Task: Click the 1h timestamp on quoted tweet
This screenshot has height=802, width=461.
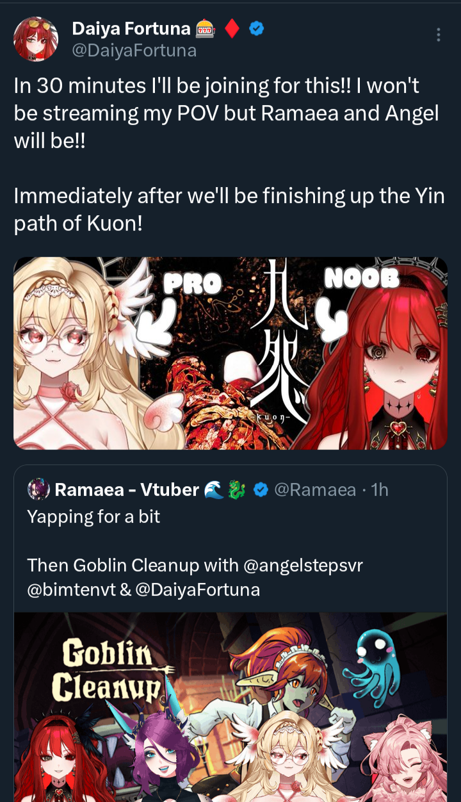Action: 380,490
